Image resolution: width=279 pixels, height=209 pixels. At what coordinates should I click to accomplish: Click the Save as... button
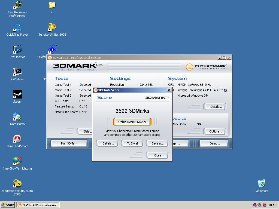click(x=158, y=143)
